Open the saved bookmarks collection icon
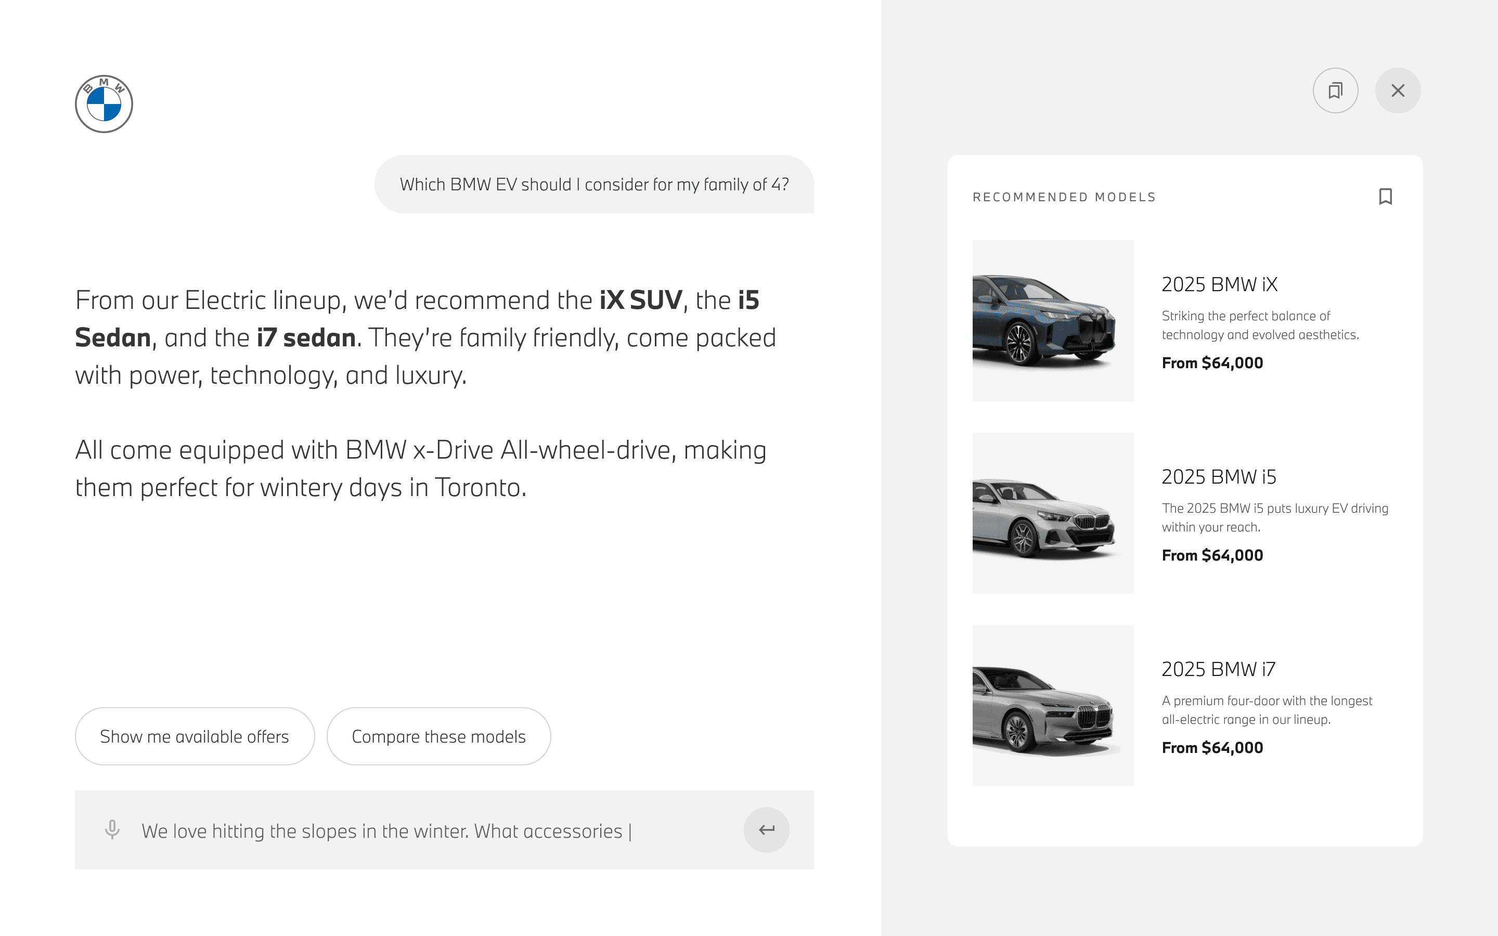Image resolution: width=1498 pixels, height=936 pixels. 1335,90
